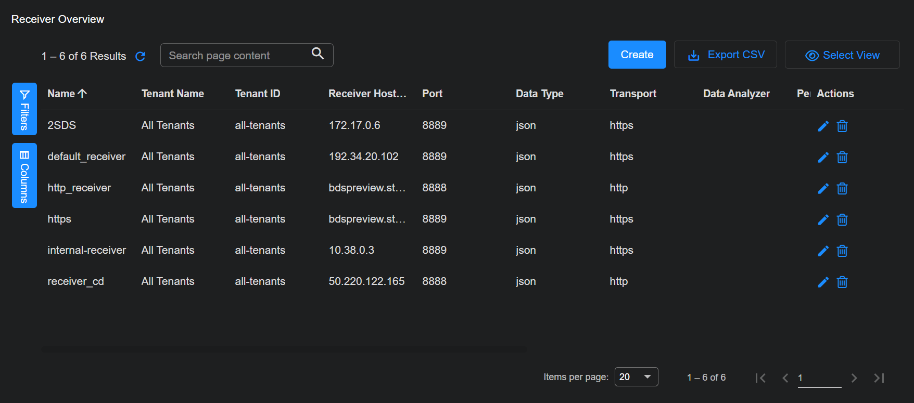
Task: Export the table as CSV
Action: point(725,55)
